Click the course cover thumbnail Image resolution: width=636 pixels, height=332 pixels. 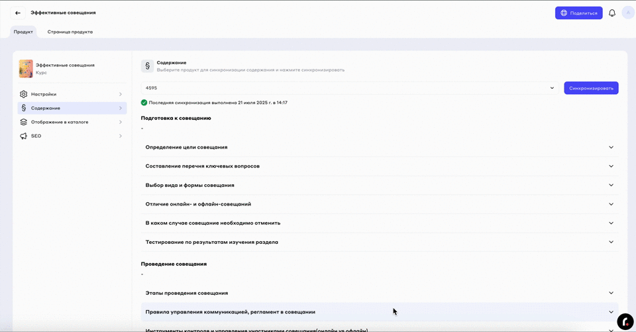coord(26,68)
